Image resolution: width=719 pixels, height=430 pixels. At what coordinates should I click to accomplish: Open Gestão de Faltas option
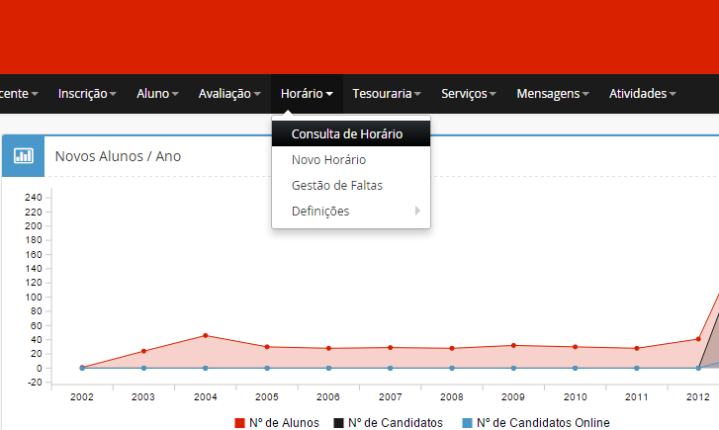[337, 185]
